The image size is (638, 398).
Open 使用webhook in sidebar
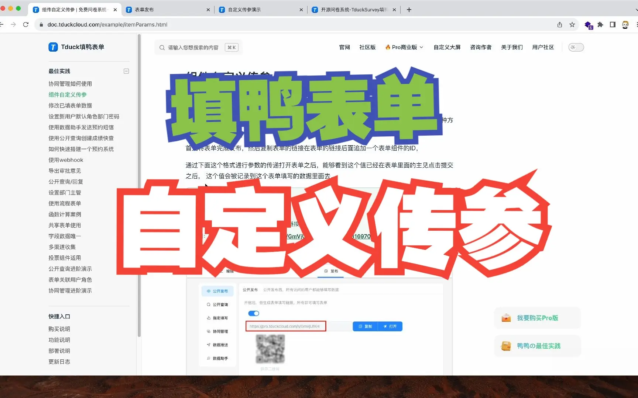66,160
